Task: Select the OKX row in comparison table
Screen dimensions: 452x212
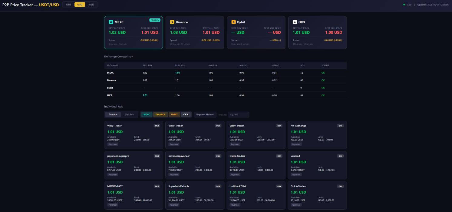Action: click(x=225, y=95)
